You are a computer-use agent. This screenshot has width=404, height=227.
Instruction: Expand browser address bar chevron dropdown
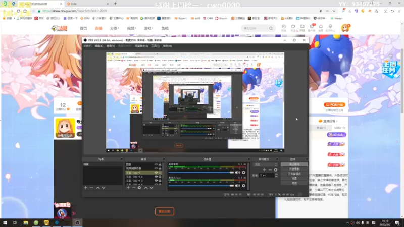(334, 11)
